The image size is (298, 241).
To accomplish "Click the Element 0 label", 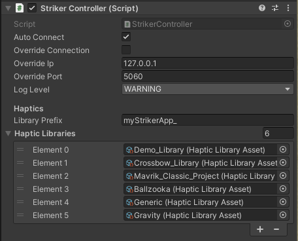I will [51, 150].
